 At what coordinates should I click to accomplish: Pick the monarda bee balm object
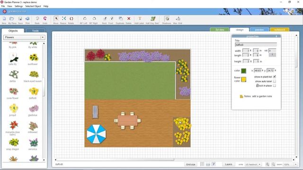[x=14, y=125]
